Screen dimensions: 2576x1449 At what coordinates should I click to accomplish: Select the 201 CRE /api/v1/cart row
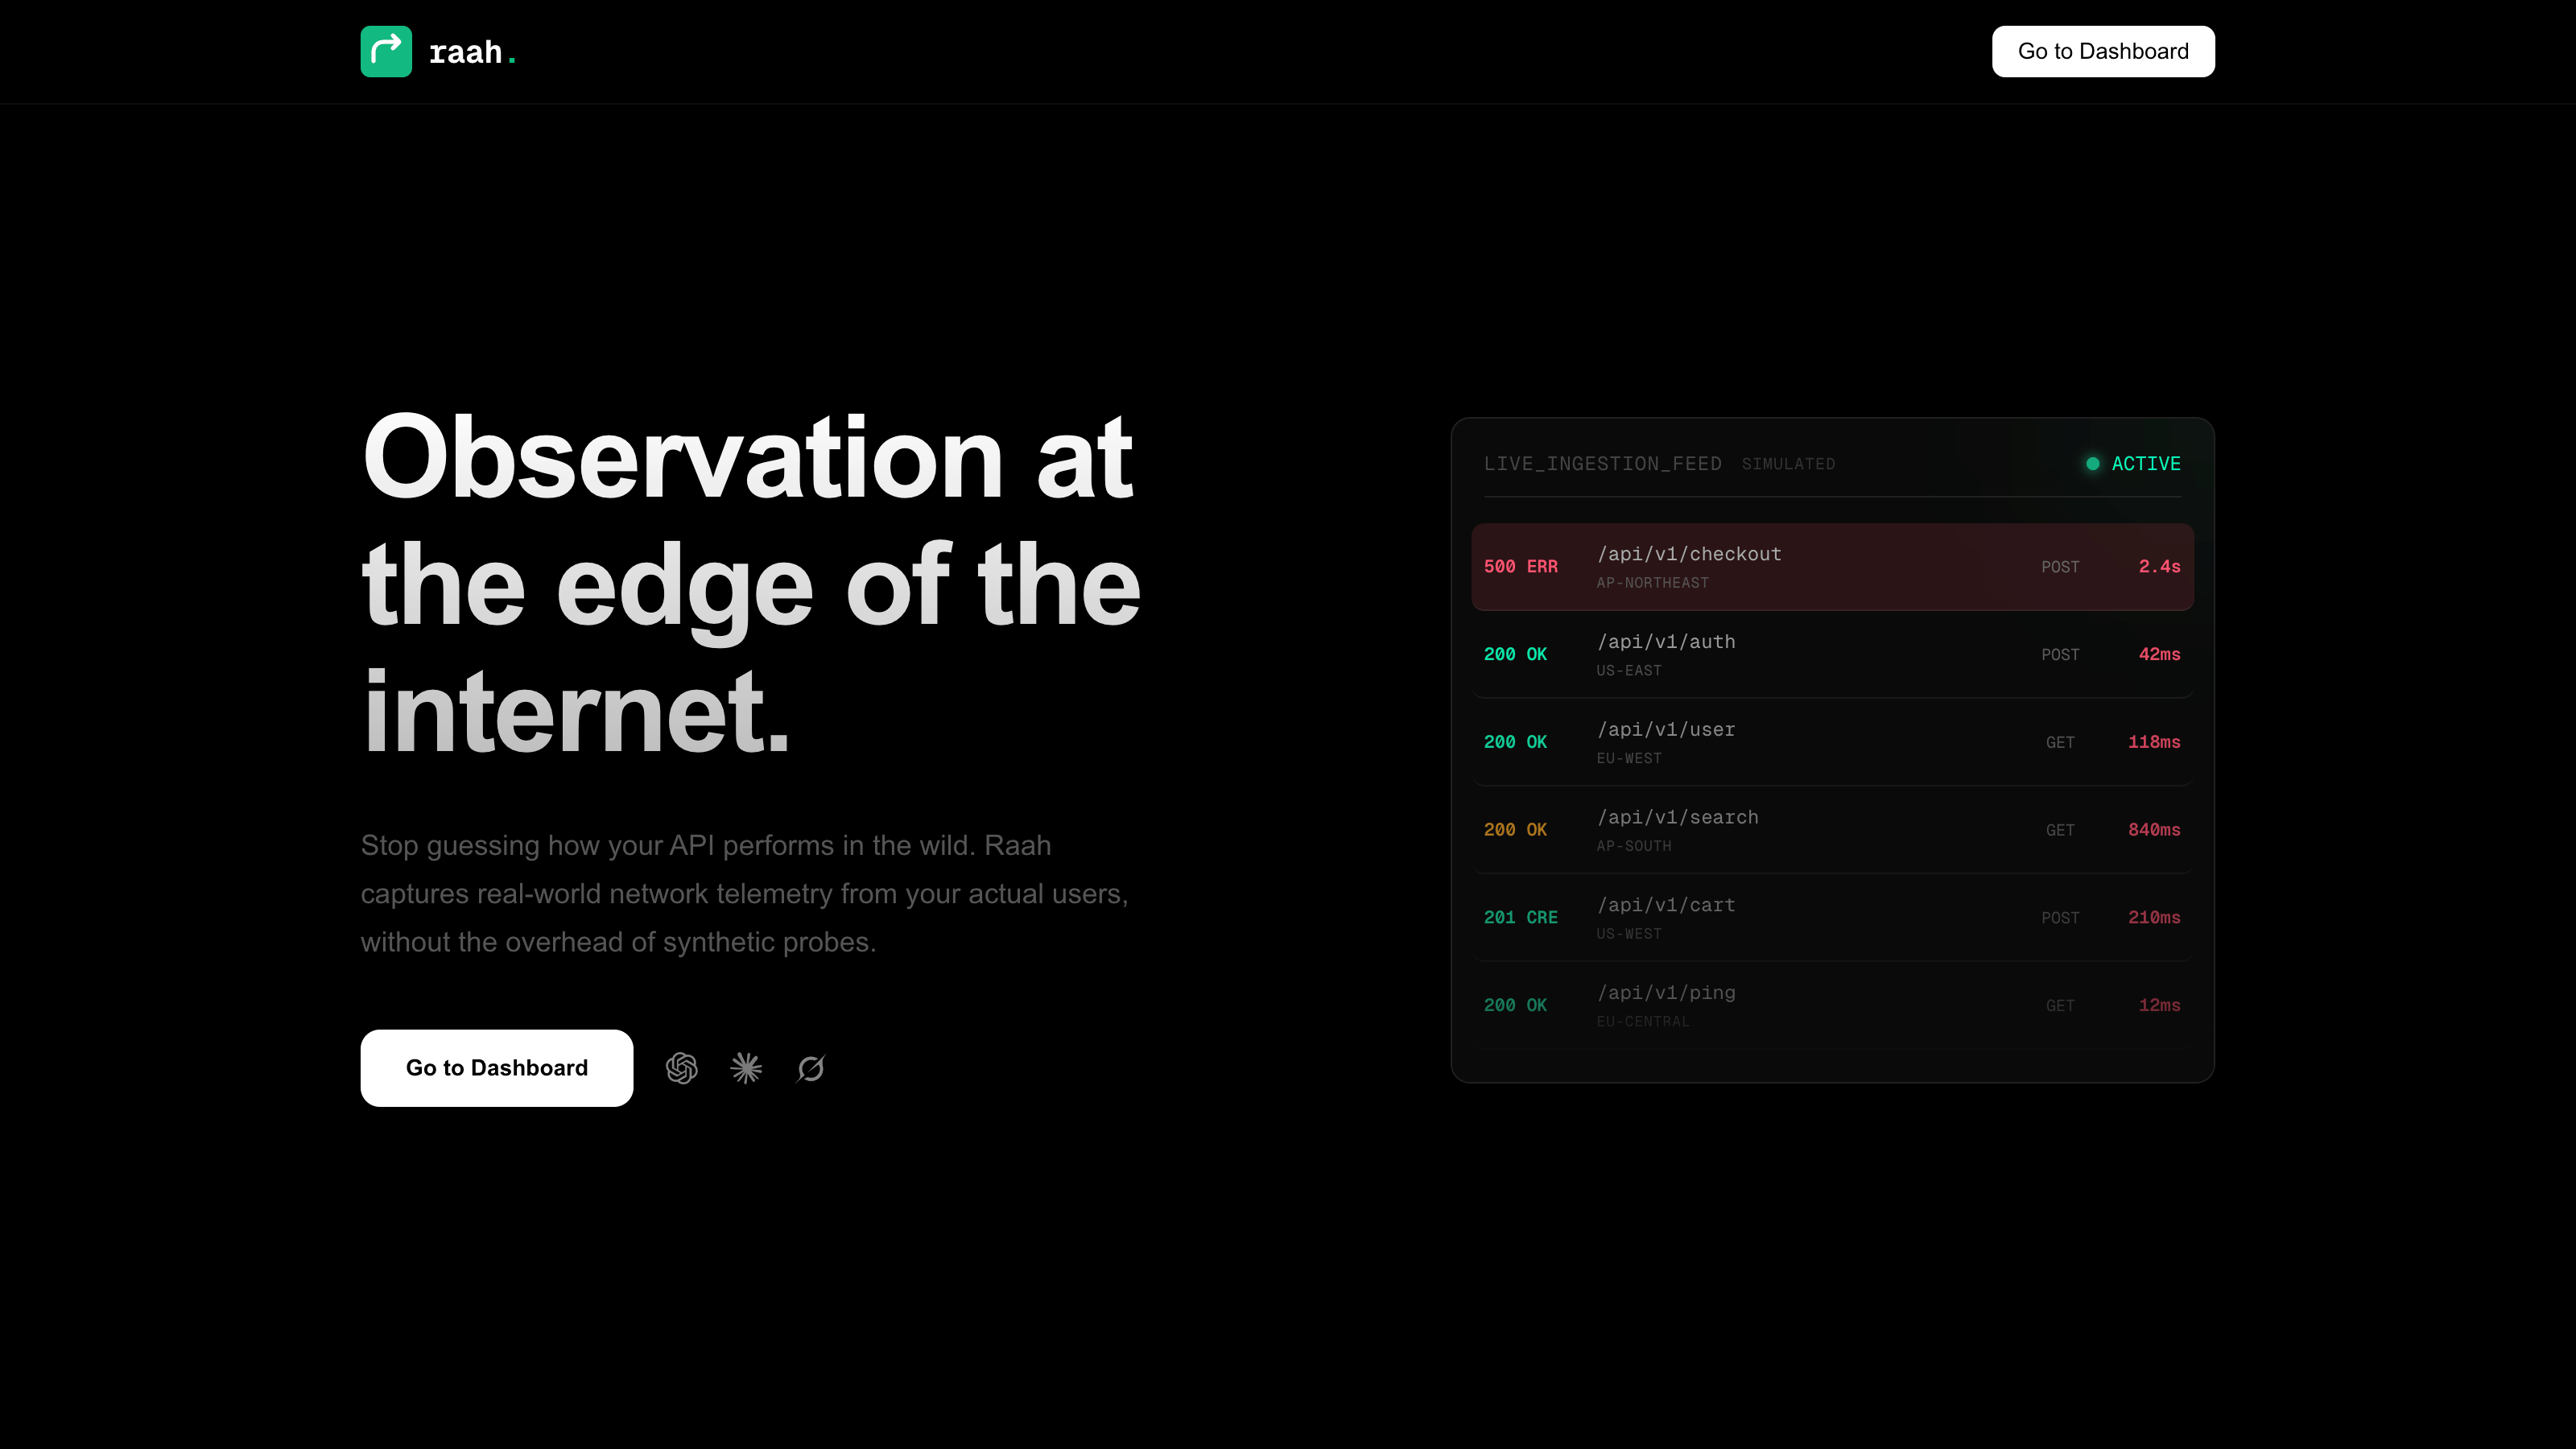(1832, 917)
